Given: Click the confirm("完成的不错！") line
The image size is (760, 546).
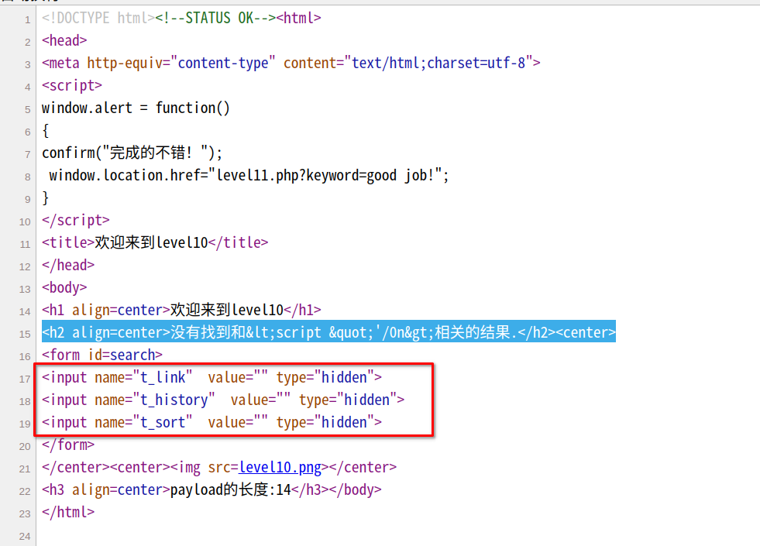Looking at the screenshot, I should [x=132, y=153].
